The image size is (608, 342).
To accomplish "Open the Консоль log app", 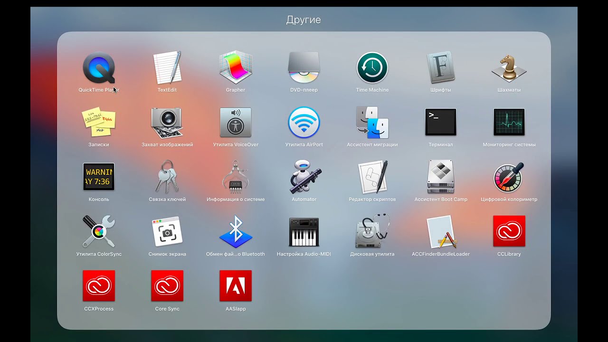I will [x=99, y=177].
